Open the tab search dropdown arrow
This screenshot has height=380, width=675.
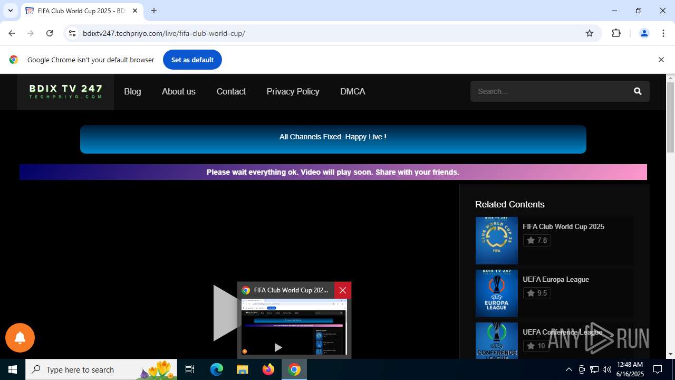pos(10,11)
